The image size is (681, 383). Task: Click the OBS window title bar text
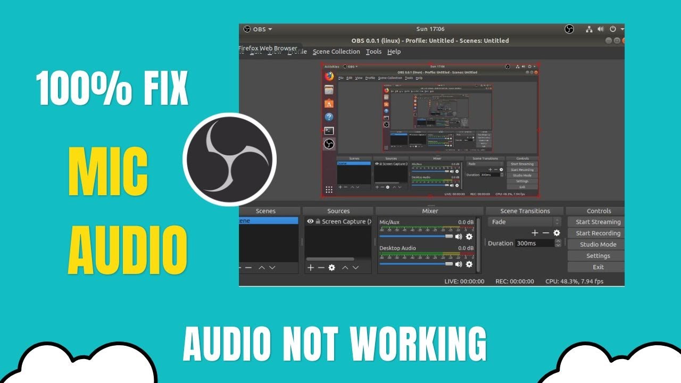point(430,40)
